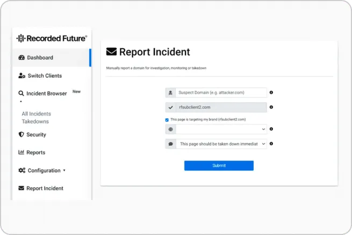This screenshot has height=235, width=352.
Task: Open Security section in sidebar
Action: 36,134
